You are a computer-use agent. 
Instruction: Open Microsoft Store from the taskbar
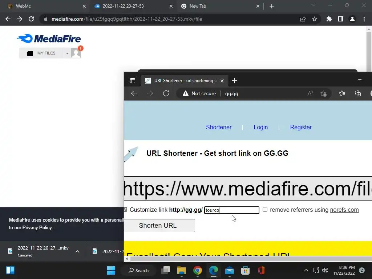(245, 270)
